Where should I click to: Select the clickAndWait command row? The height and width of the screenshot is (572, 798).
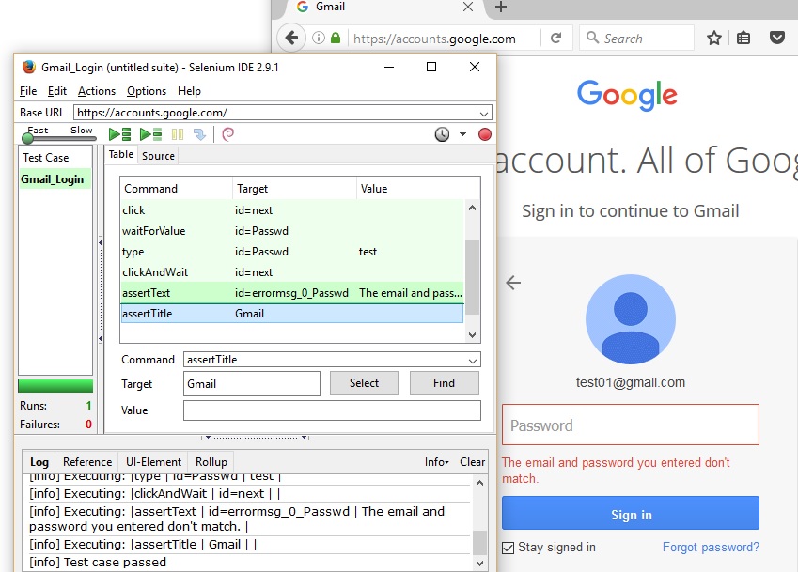(x=292, y=272)
